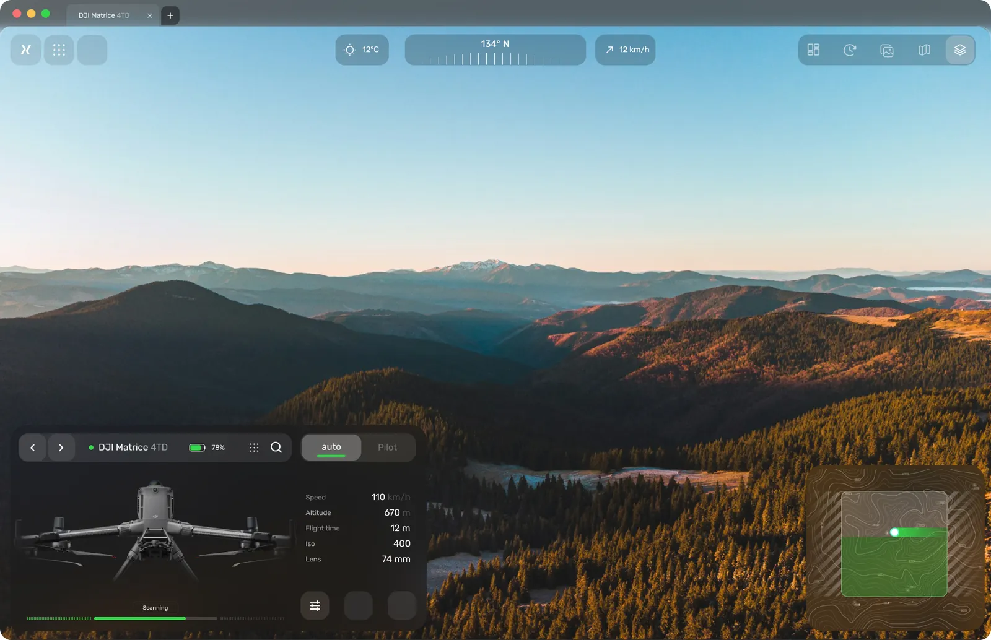Click the Lens value 74 mm
This screenshot has height=640, width=991.
coord(396,559)
